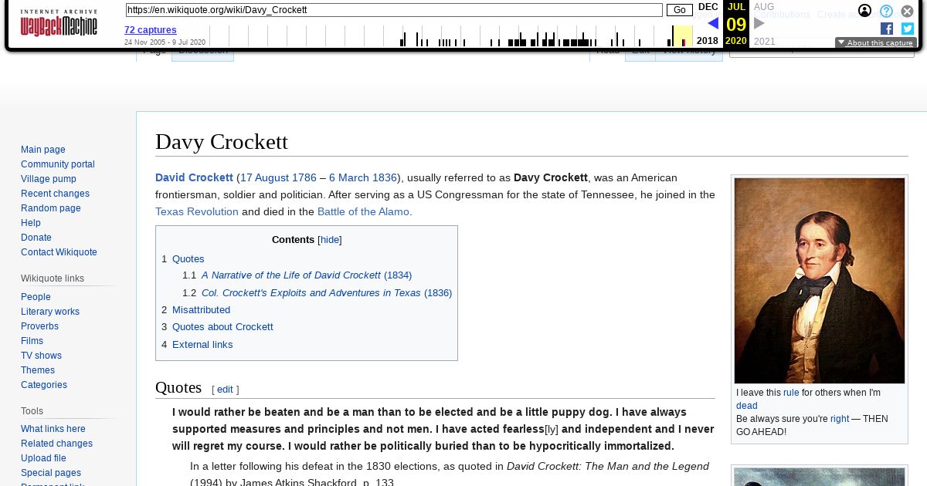Open TV shows link
Image resolution: width=927 pixels, height=486 pixels.
(41, 356)
